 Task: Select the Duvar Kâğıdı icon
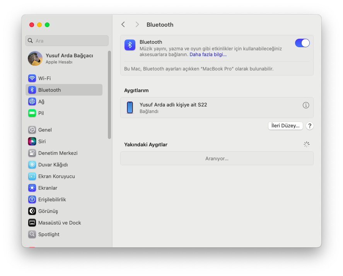tap(32, 165)
